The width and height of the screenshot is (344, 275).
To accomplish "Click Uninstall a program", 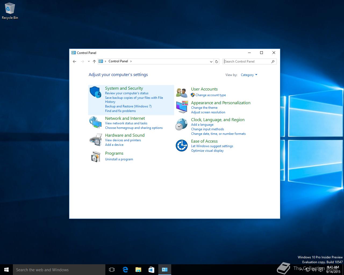I will pos(119,159).
